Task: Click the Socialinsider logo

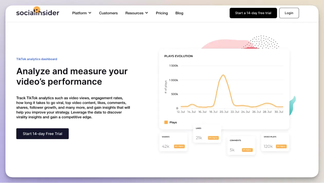Action: (x=38, y=11)
